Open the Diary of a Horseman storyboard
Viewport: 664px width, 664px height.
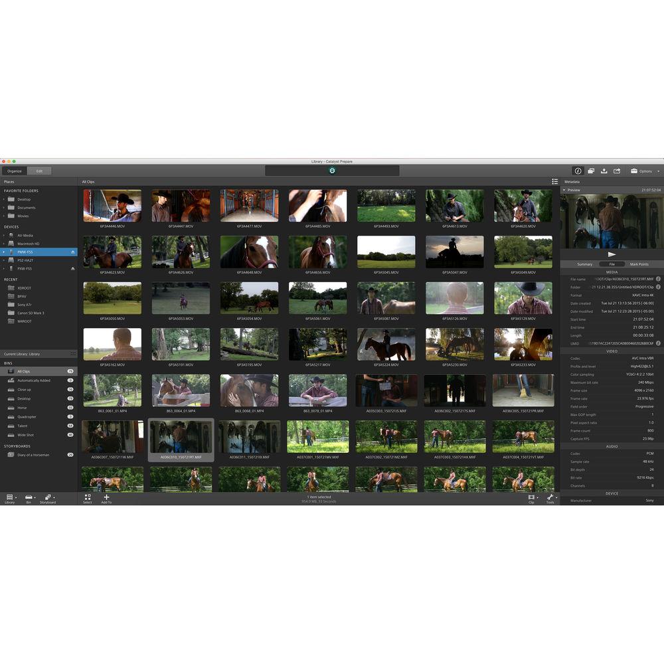(33, 455)
